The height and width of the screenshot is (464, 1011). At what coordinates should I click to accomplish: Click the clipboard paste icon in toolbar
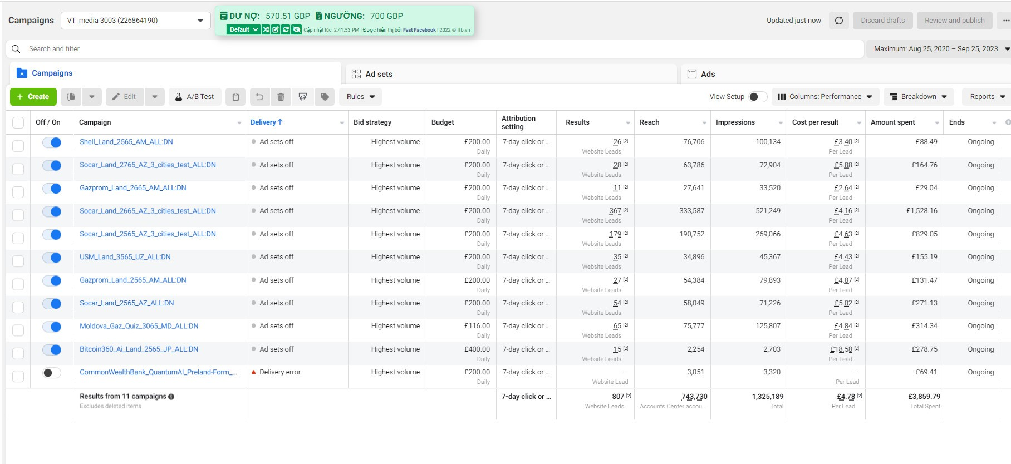tap(235, 97)
